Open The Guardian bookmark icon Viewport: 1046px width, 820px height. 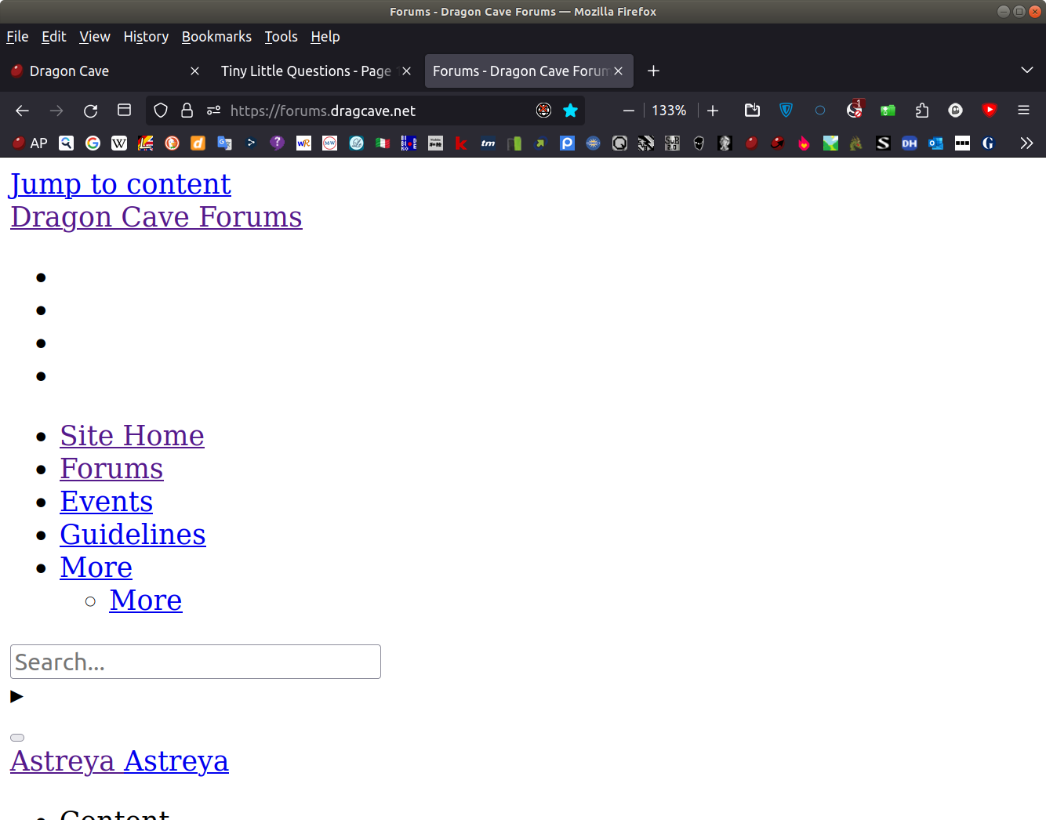pos(988,143)
